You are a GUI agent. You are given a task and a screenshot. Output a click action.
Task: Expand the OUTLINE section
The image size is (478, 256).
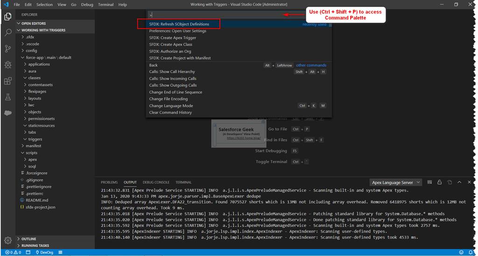click(28, 239)
